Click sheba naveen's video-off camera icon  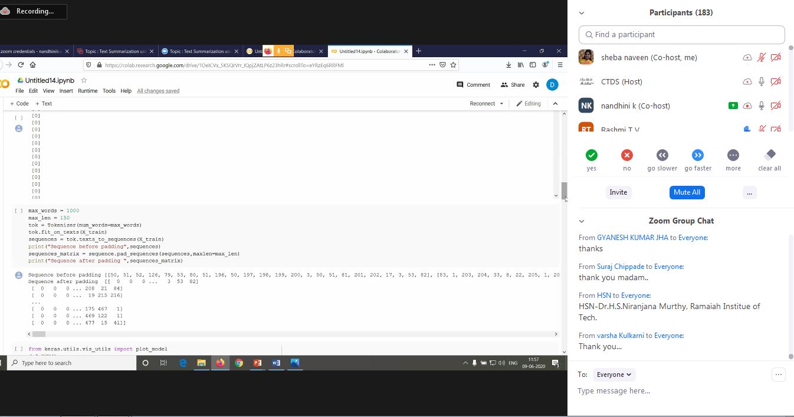[776, 57]
